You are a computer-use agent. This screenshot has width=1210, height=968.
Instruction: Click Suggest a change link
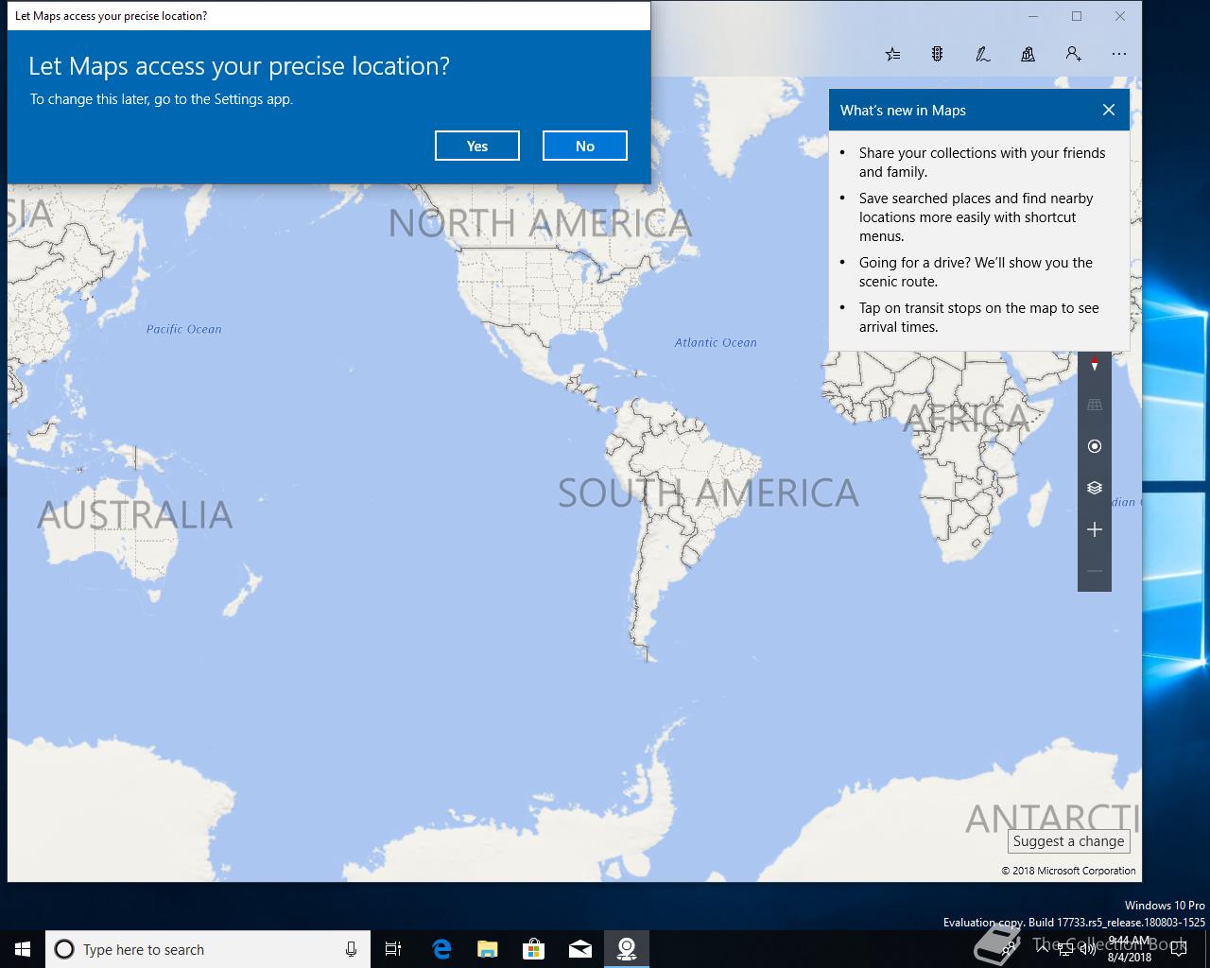pos(1068,841)
